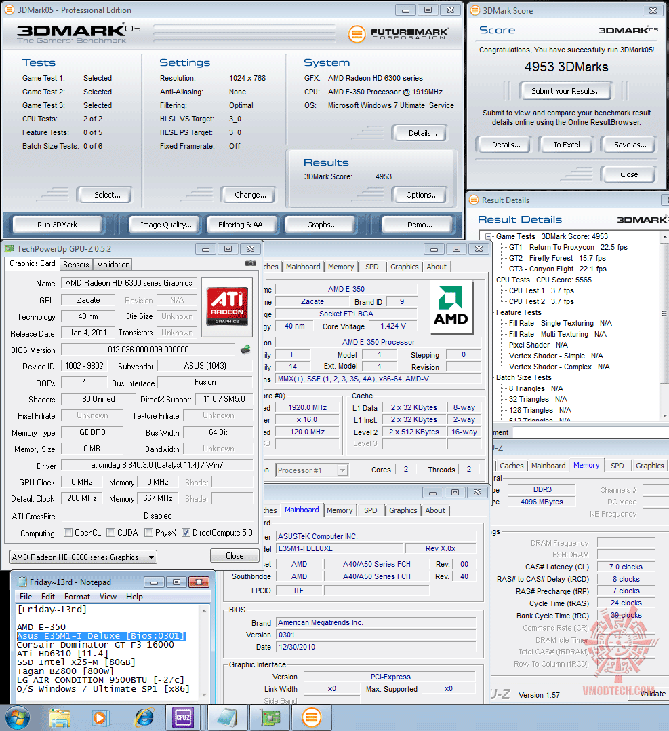Click Options... under Results
Image resolution: width=669 pixels, height=731 pixels.
(422, 194)
